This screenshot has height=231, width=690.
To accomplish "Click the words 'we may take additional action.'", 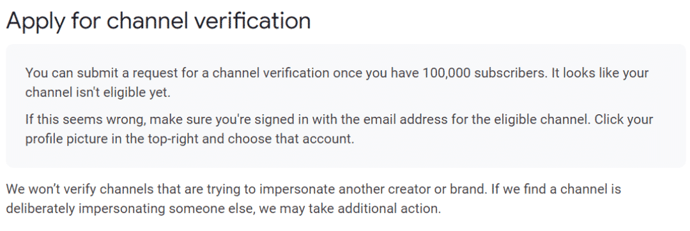I will click(350, 208).
